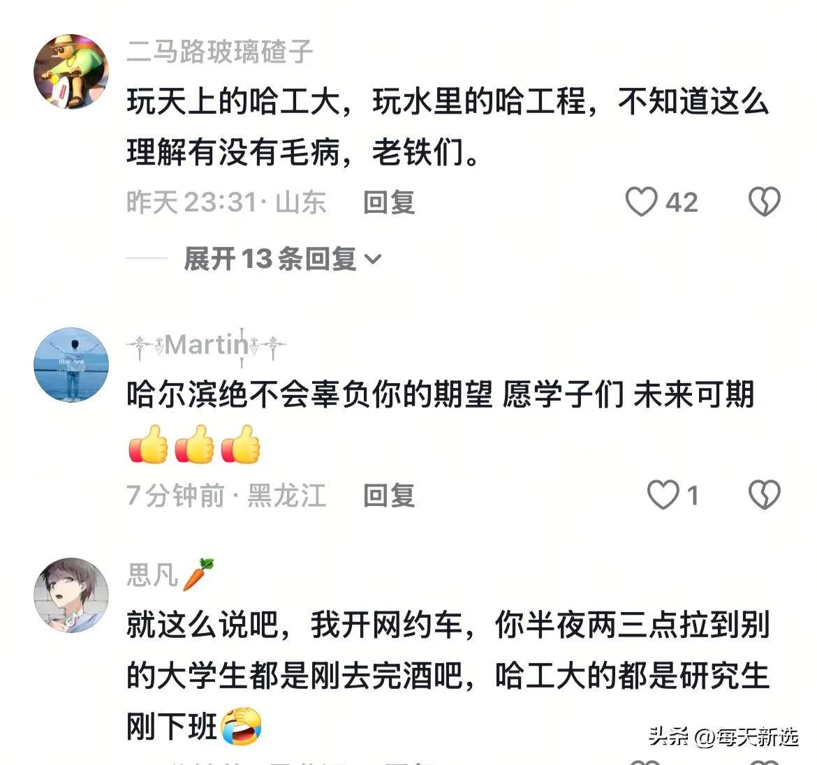The image size is (817, 765).
Task: Click the 头条 @每天新选 watermark
Action: click(x=723, y=736)
